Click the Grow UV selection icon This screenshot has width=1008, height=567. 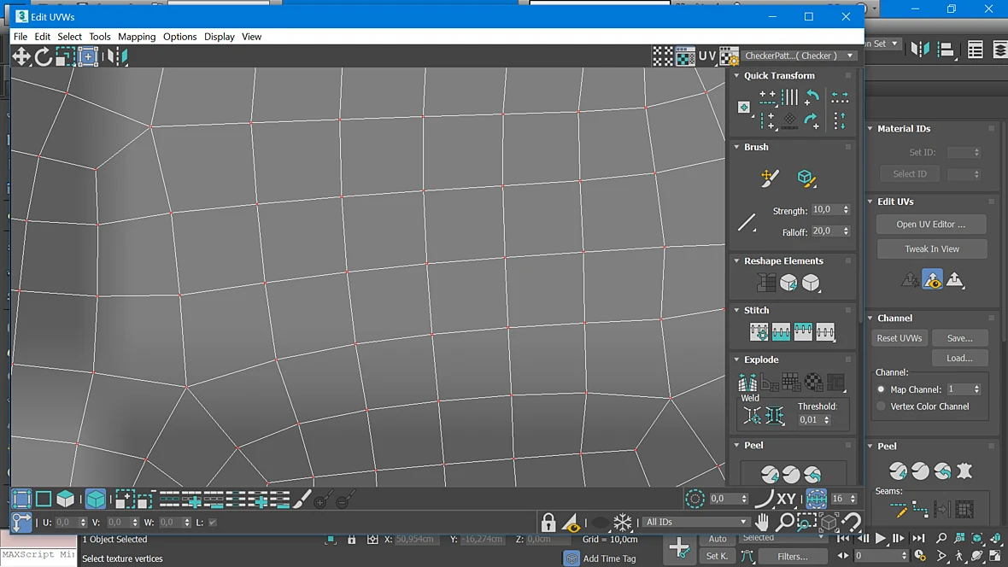tap(125, 499)
